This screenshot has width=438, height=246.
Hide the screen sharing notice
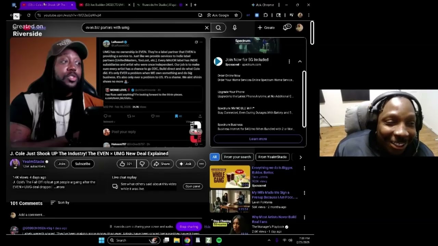pos(207,227)
